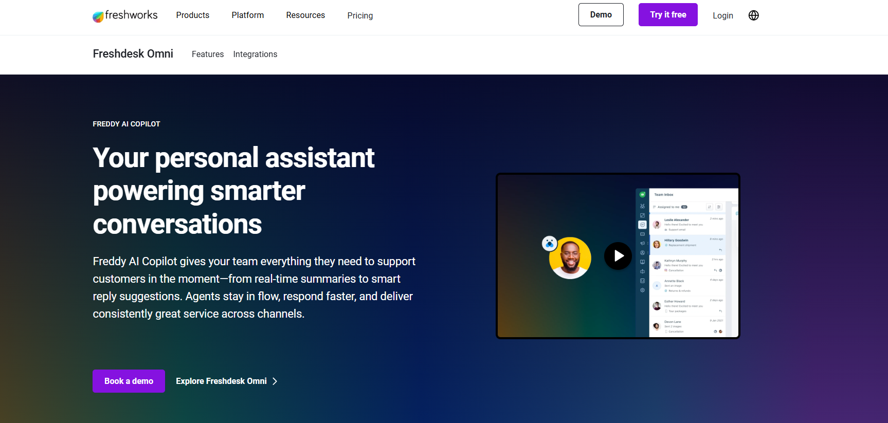888x423 pixels.
Task: Open the globe language selector
Action: 753,15
